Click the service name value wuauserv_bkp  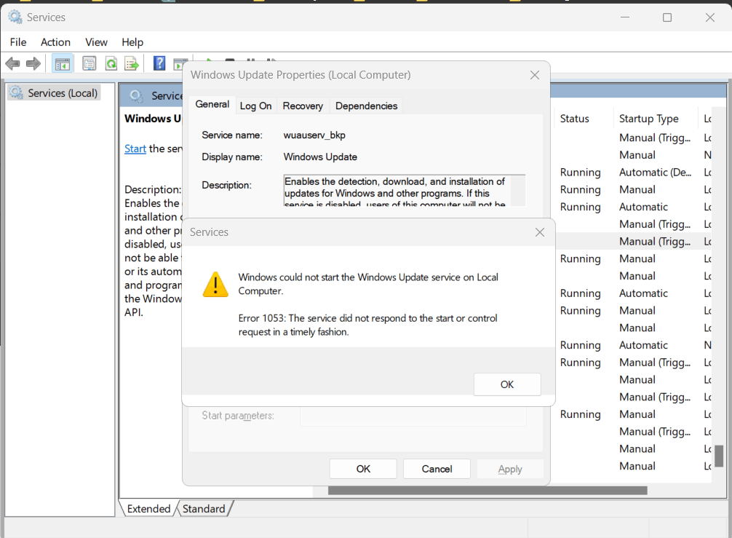tap(314, 135)
